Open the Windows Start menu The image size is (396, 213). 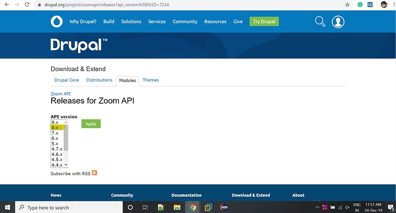[7, 207]
